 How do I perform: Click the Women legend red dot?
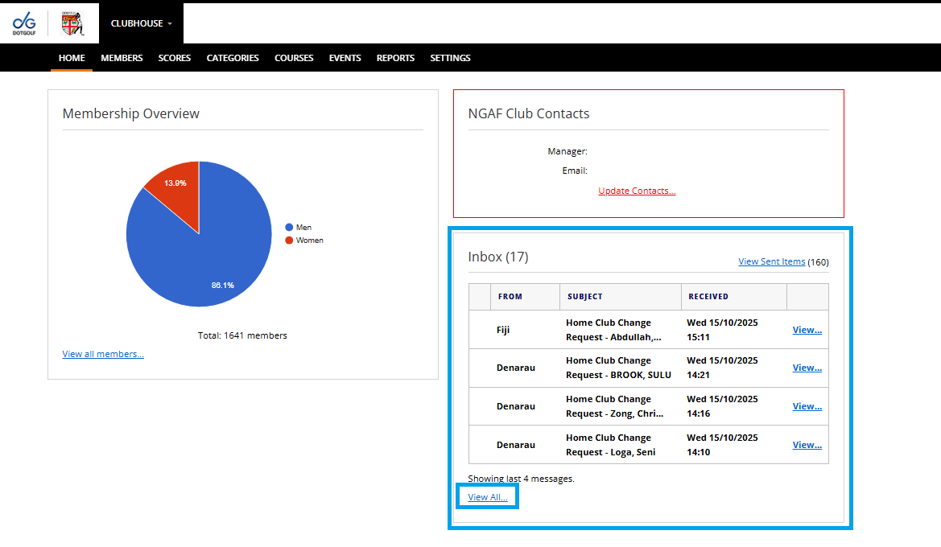click(x=289, y=241)
